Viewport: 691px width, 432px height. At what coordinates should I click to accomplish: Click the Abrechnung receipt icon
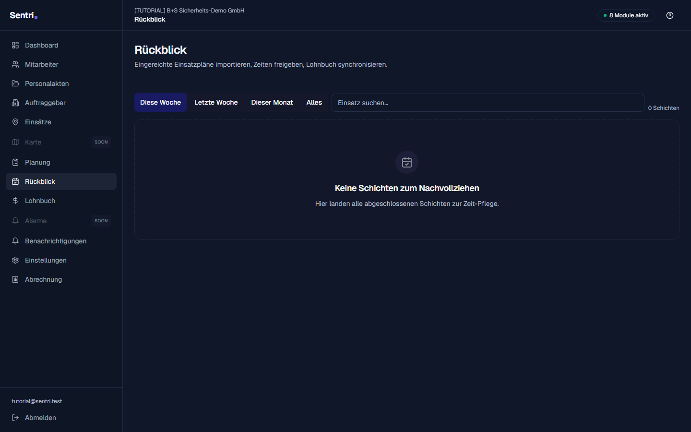pos(15,279)
